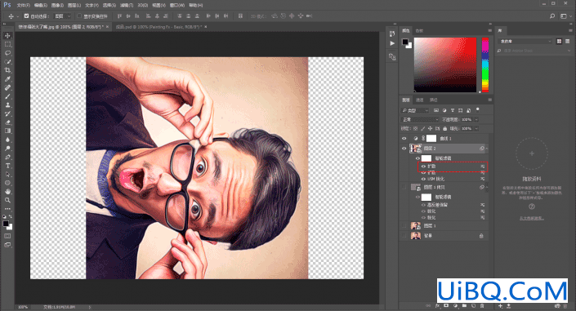The image size is (576, 311).
Task: Select the Pen tool
Action: pos(7,158)
